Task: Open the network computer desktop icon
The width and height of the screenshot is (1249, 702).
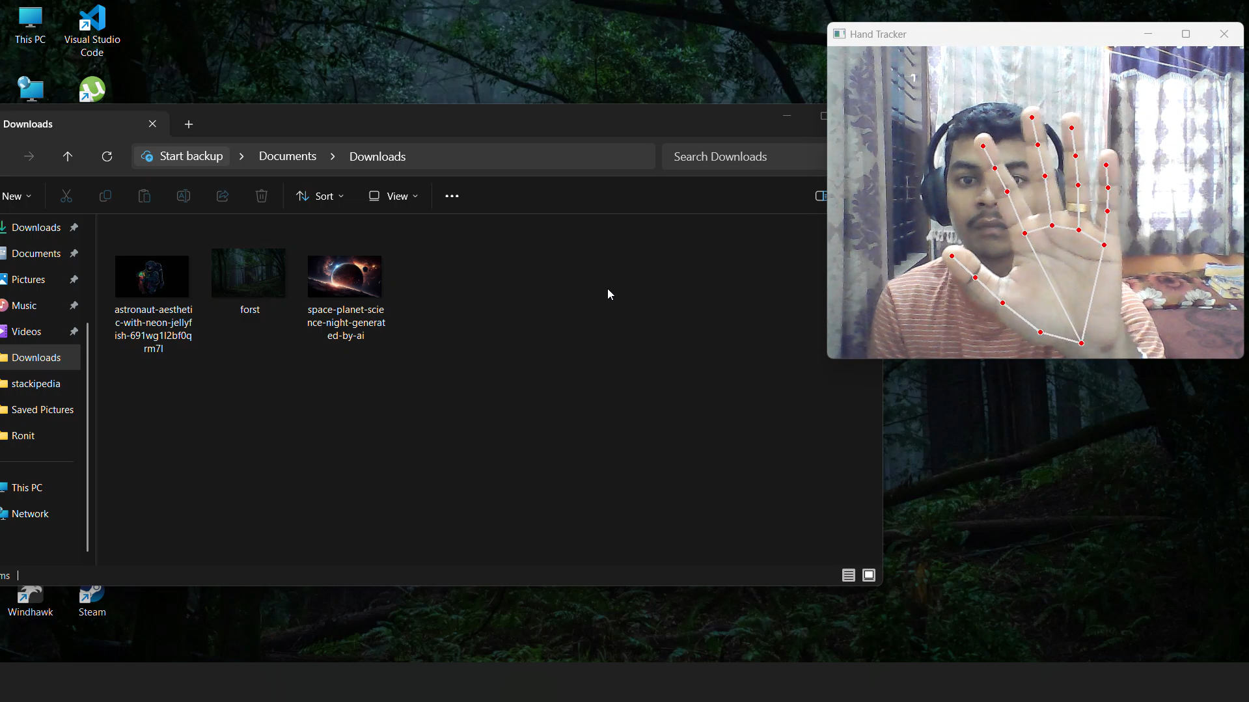Action: [x=30, y=90]
